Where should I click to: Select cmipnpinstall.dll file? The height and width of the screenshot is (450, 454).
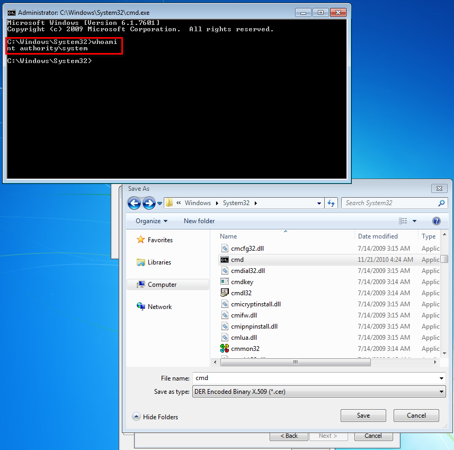(x=254, y=327)
